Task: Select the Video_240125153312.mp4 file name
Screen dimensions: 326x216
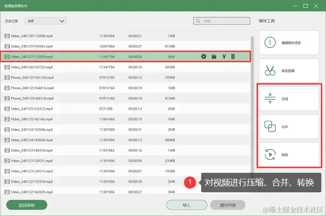Action: click(32, 109)
